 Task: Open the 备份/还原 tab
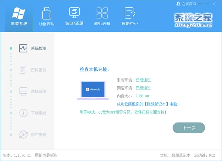coord(74,17)
